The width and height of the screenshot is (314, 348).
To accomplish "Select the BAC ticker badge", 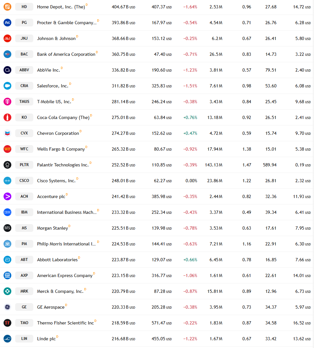I will pos(24,54).
